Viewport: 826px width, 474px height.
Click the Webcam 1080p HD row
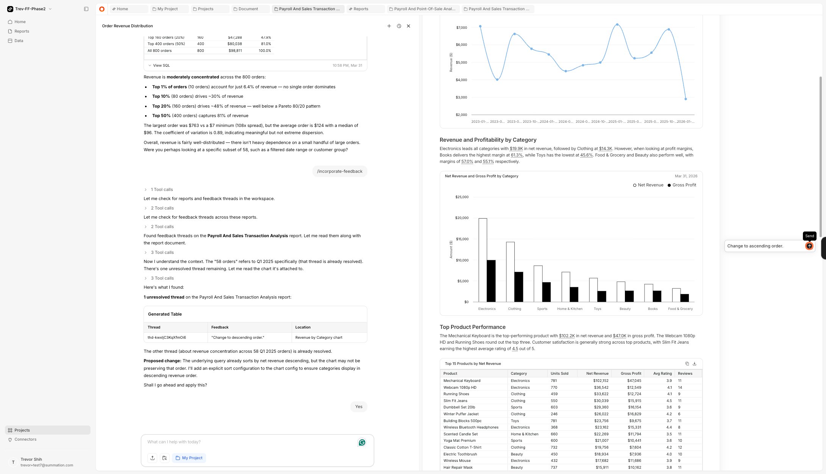tap(571, 387)
